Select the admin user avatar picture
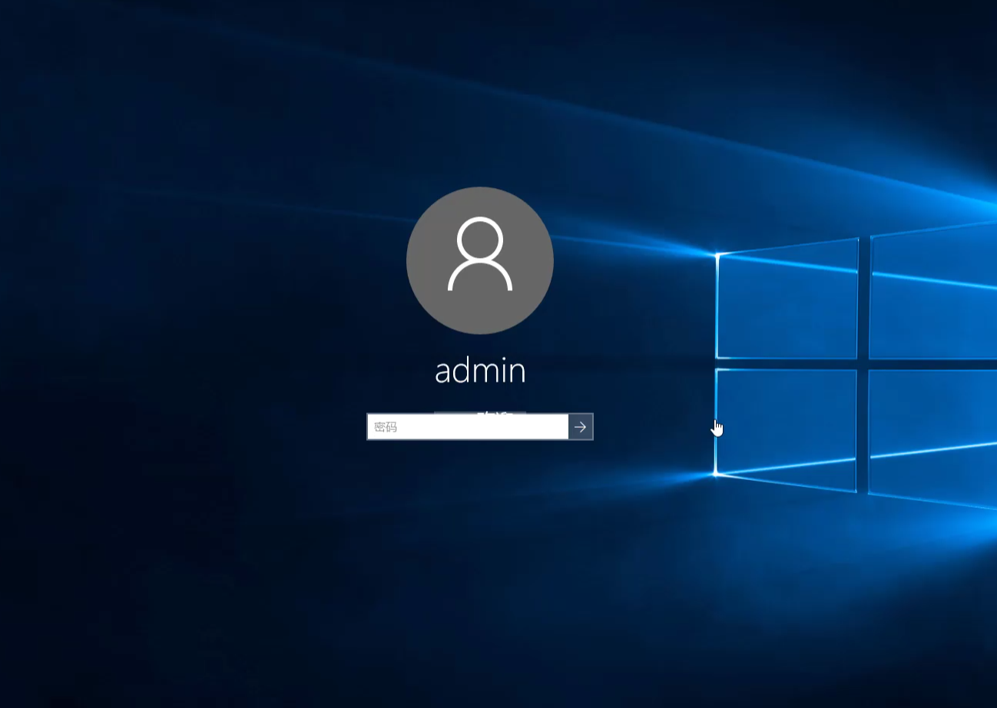The height and width of the screenshot is (708, 997). click(480, 260)
